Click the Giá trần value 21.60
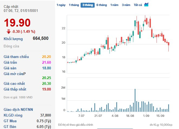 (47, 62)
